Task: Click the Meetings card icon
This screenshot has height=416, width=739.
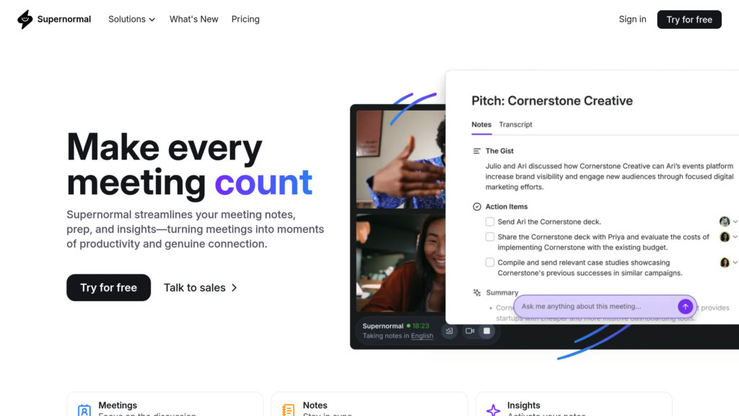Action: click(84, 410)
